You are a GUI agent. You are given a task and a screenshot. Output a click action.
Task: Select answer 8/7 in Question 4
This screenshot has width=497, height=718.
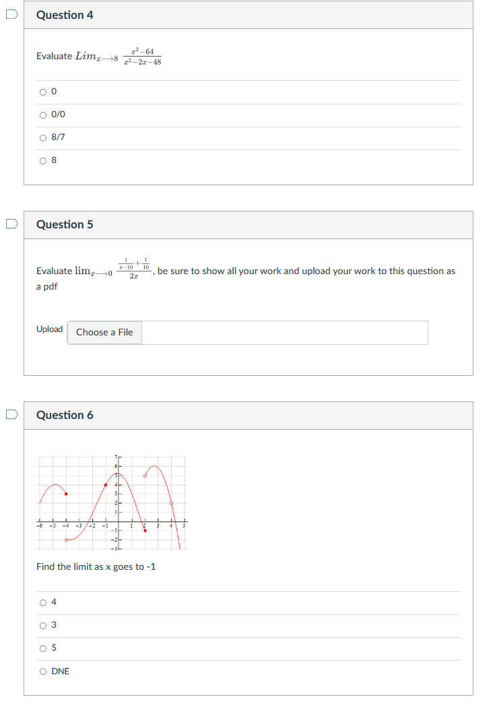42,137
